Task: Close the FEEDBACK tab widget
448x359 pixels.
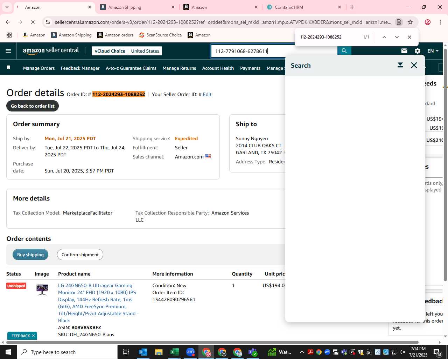Action: 33,336
